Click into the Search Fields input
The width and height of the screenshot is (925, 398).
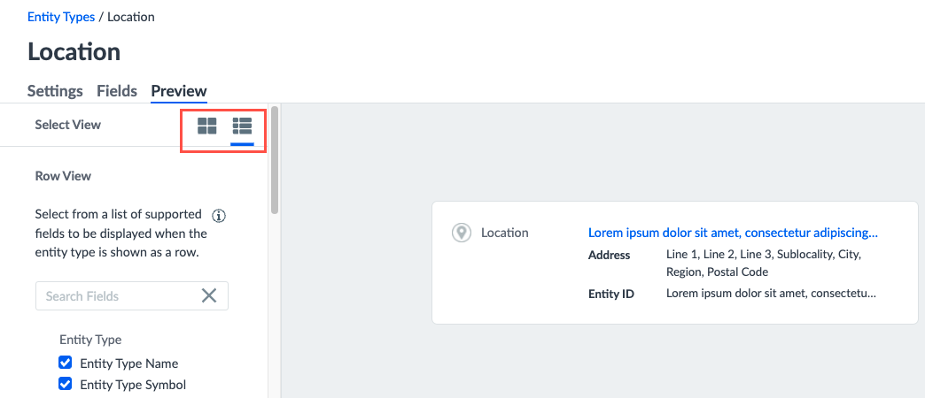coord(120,295)
